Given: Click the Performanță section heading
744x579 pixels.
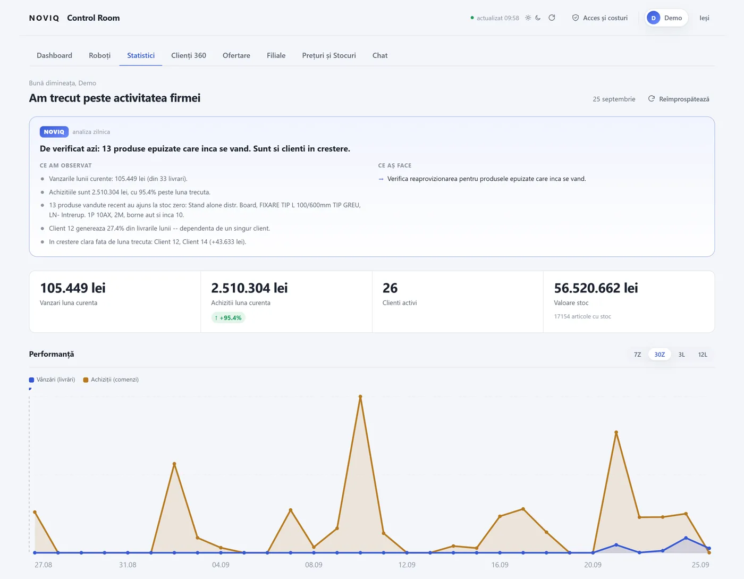Looking at the screenshot, I should click(52, 354).
